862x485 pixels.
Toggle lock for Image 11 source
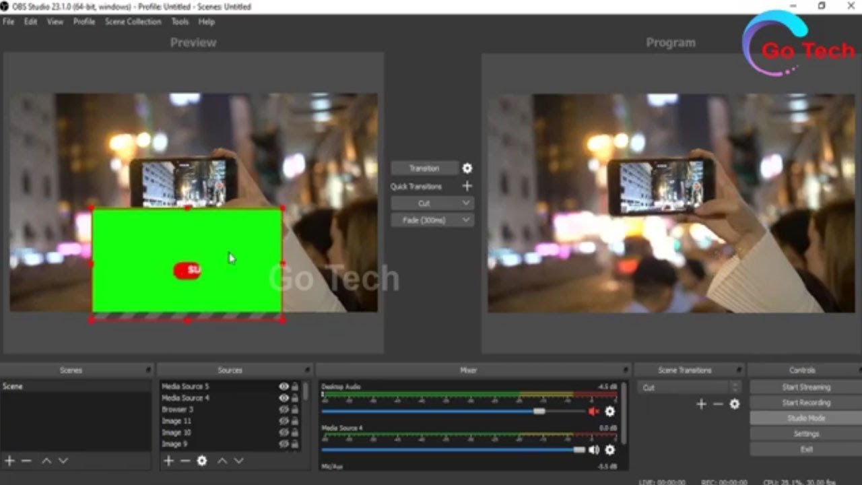click(x=294, y=421)
